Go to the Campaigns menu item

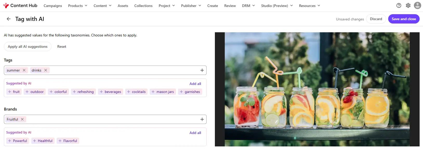click(53, 6)
